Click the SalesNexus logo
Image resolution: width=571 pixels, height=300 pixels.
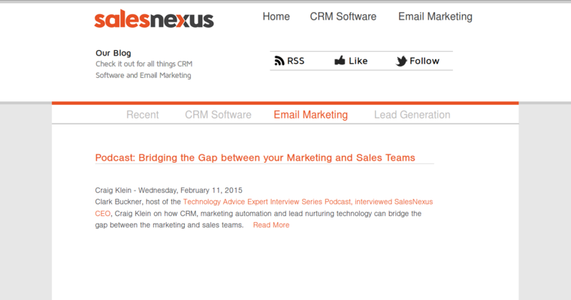click(x=154, y=19)
